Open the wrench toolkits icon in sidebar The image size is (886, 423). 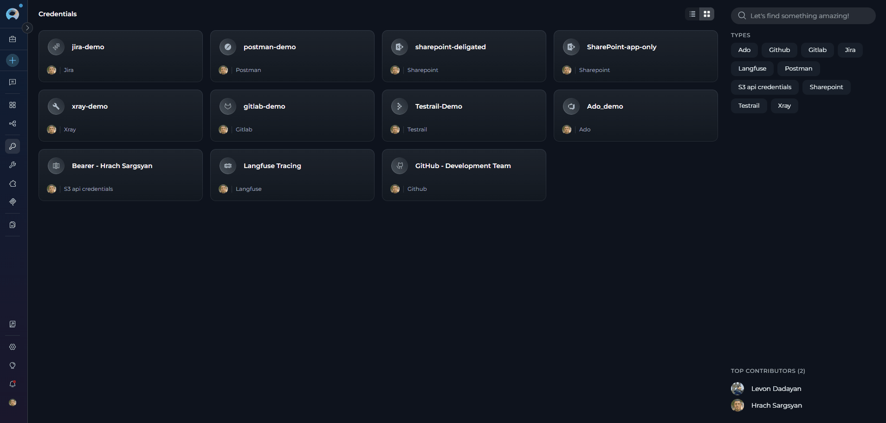(x=13, y=165)
